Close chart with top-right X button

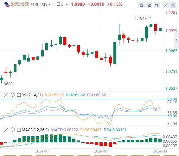coord(173,5)
